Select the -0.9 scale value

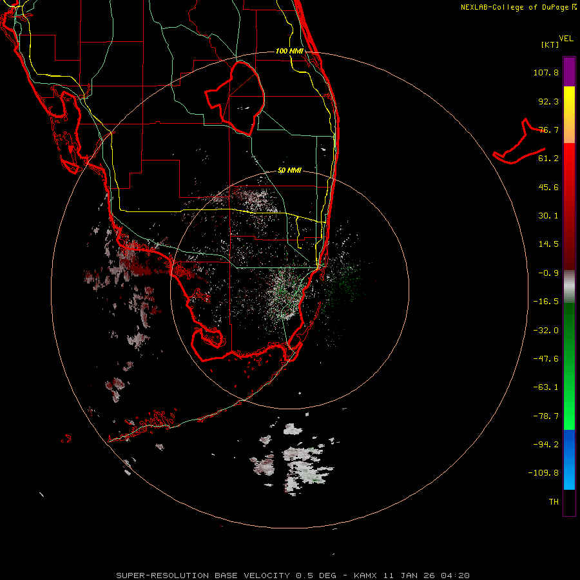[548, 273]
